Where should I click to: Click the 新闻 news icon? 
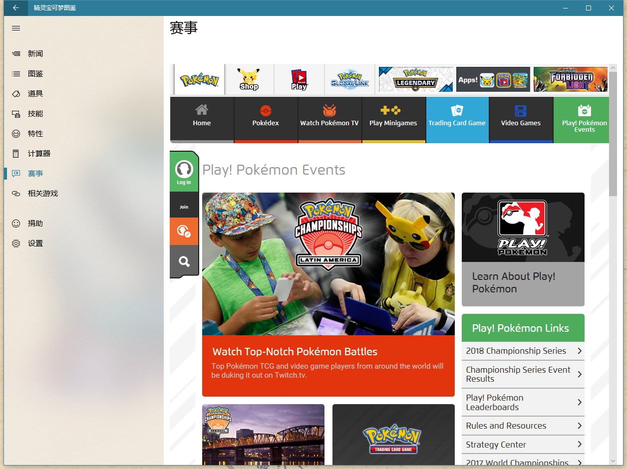click(16, 54)
